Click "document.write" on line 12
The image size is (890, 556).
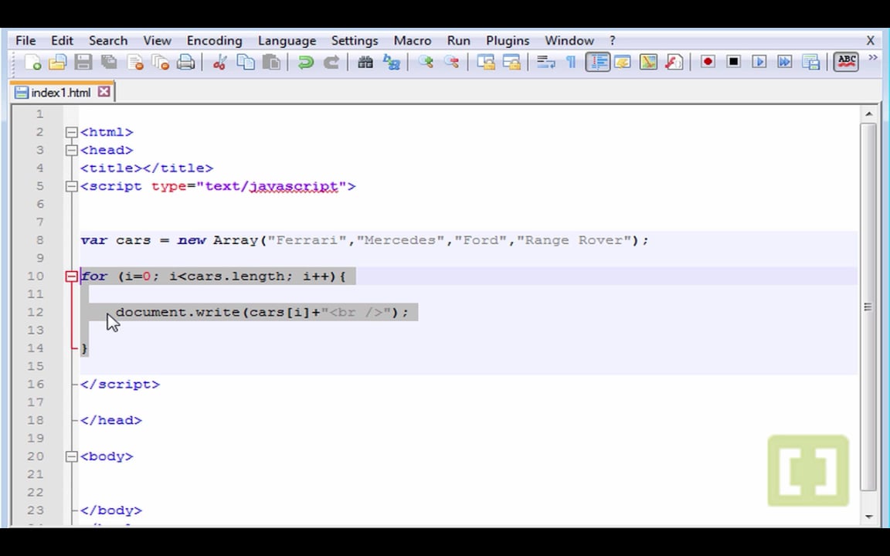point(178,312)
